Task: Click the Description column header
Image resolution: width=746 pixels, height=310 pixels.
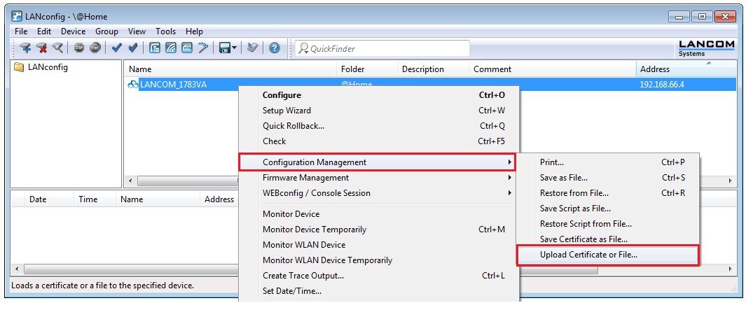Action: tap(422, 69)
